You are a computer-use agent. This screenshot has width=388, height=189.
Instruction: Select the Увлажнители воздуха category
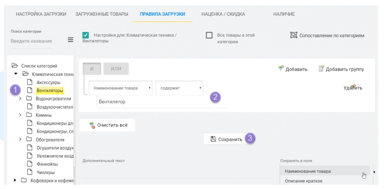[x=55, y=156]
